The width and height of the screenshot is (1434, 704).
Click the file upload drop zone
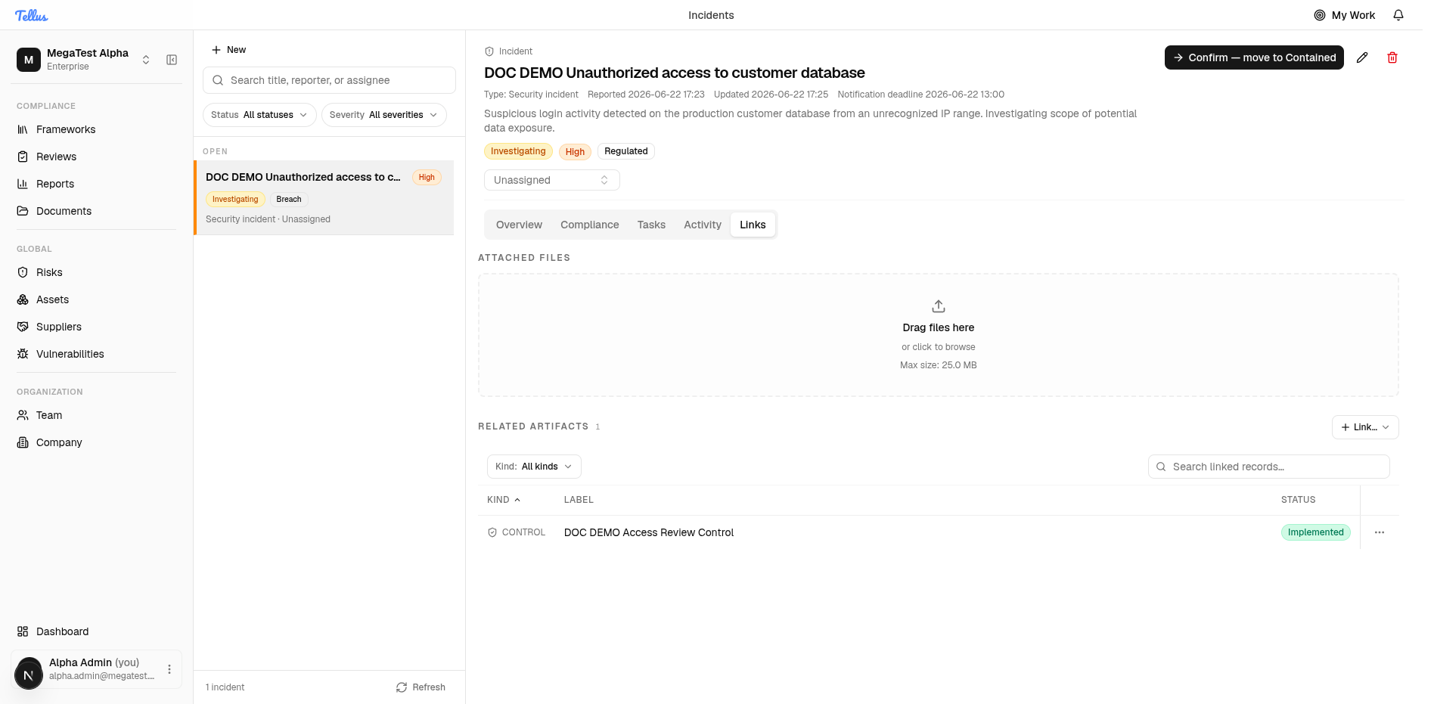point(939,335)
